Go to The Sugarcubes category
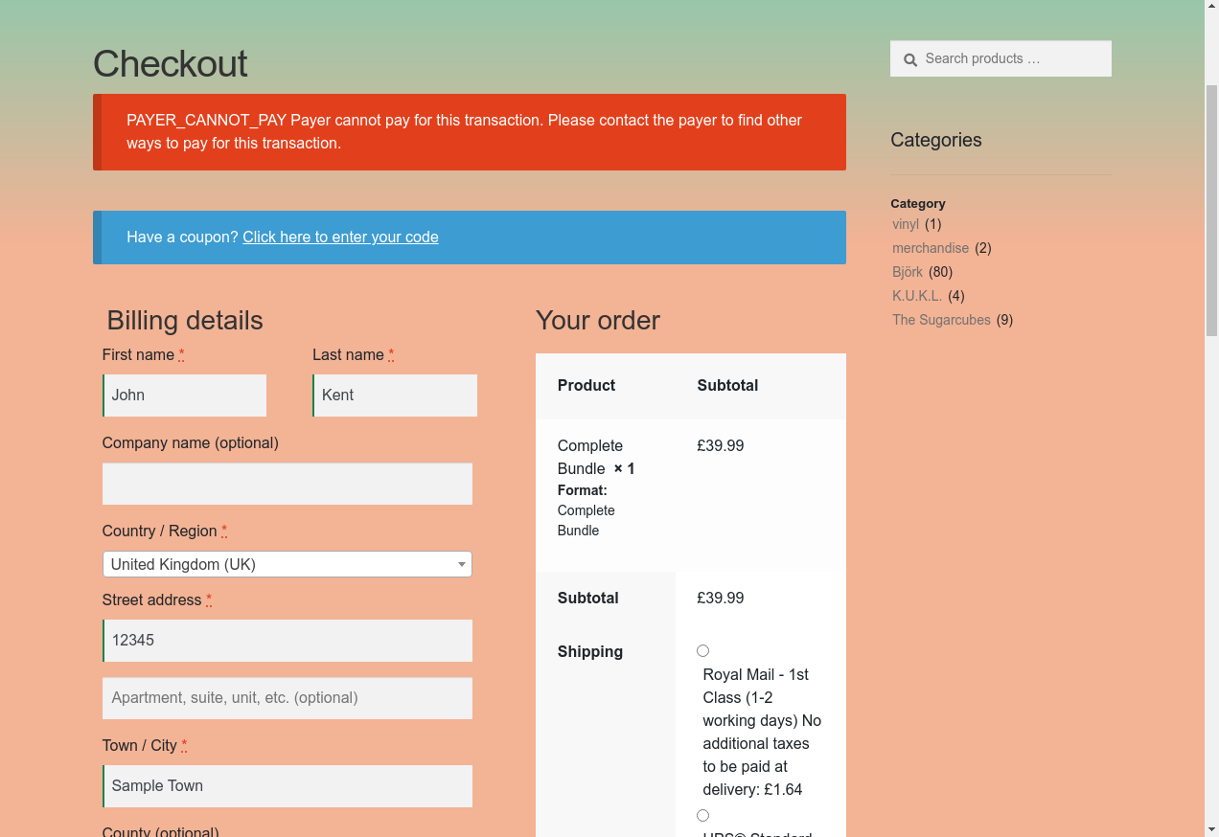Viewport: 1219px width, 837px height. (x=941, y=320)
